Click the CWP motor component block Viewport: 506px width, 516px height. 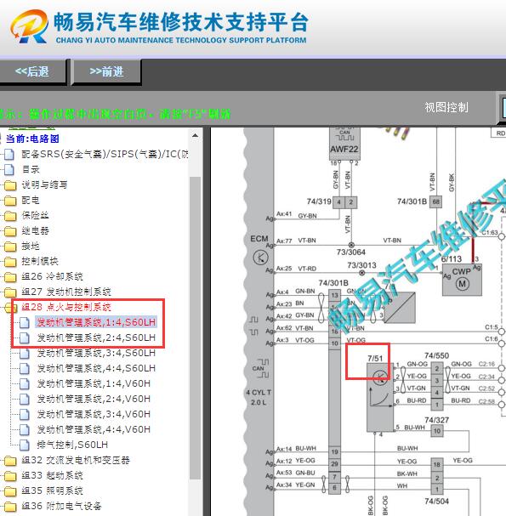462,280
